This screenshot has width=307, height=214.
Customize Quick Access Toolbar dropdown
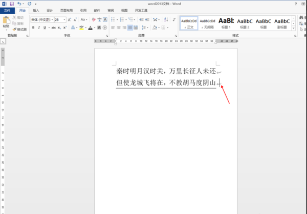(x=36, y=4)
